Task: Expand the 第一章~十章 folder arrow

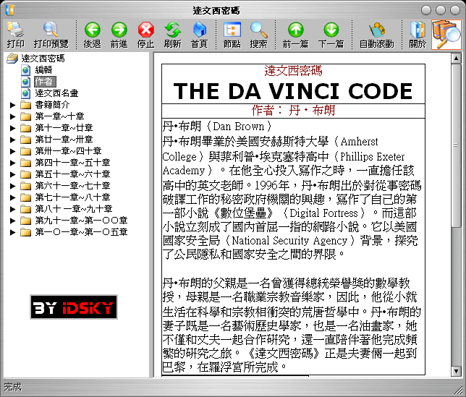Action: pos(12,116)
